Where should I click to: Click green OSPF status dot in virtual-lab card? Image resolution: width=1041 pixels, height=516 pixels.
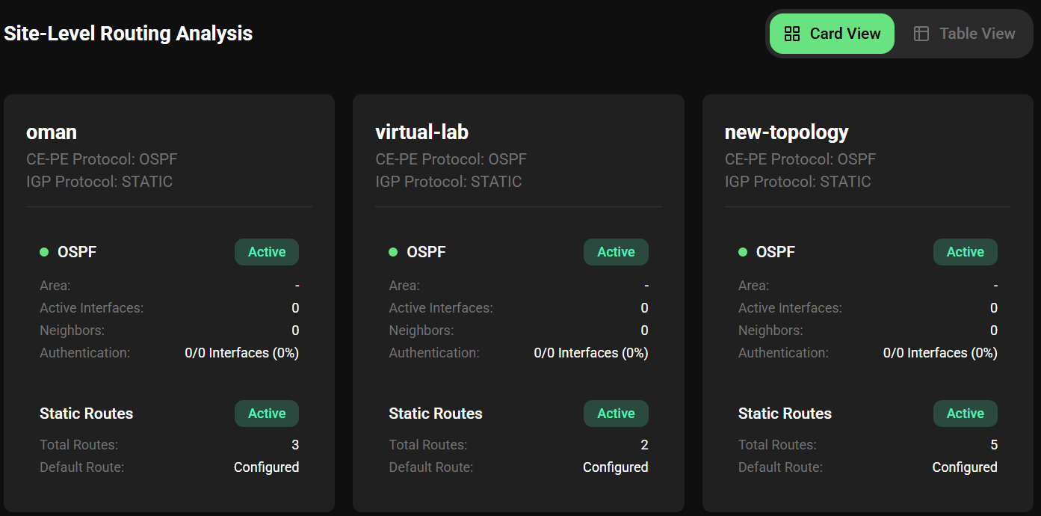coord(393,252)
